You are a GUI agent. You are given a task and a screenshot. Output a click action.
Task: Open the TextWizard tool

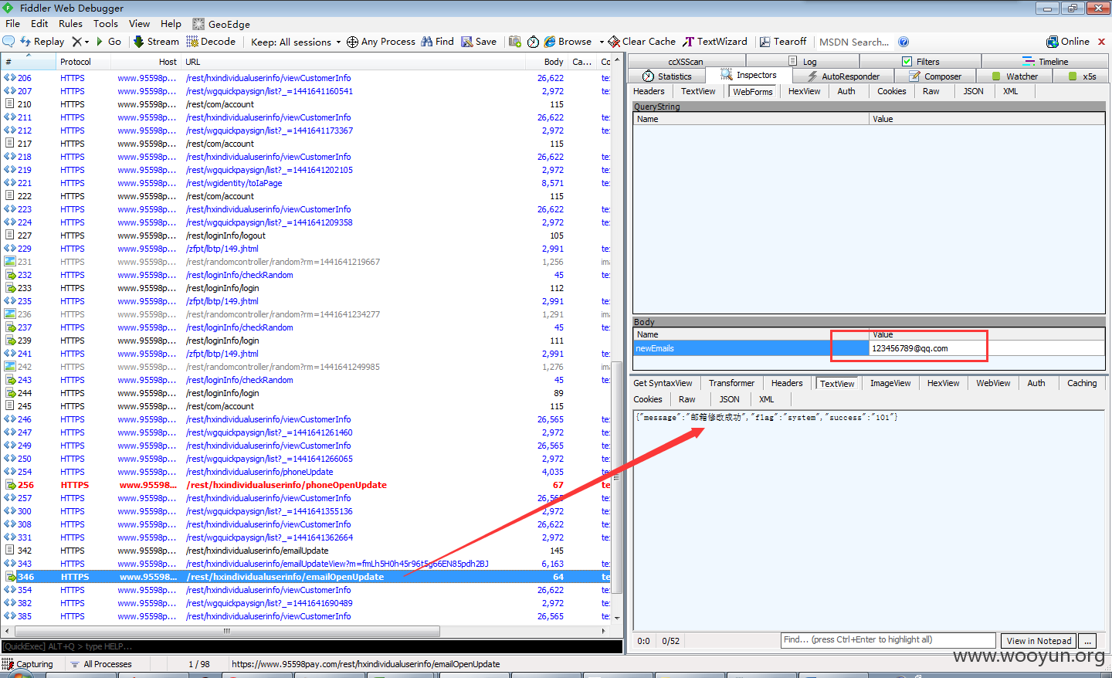[x=715, y=42]
